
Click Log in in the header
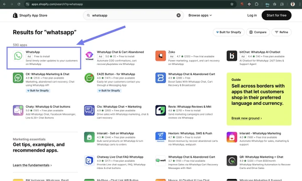(x=252, y=15)
